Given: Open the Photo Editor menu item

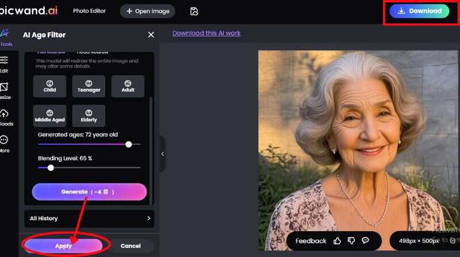Looking at the screenshot, I should (89, 11).
